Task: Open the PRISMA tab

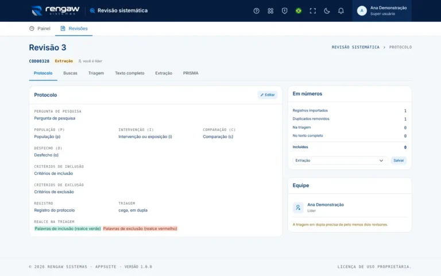Action: pyautogui.click(x=191, y=73)
